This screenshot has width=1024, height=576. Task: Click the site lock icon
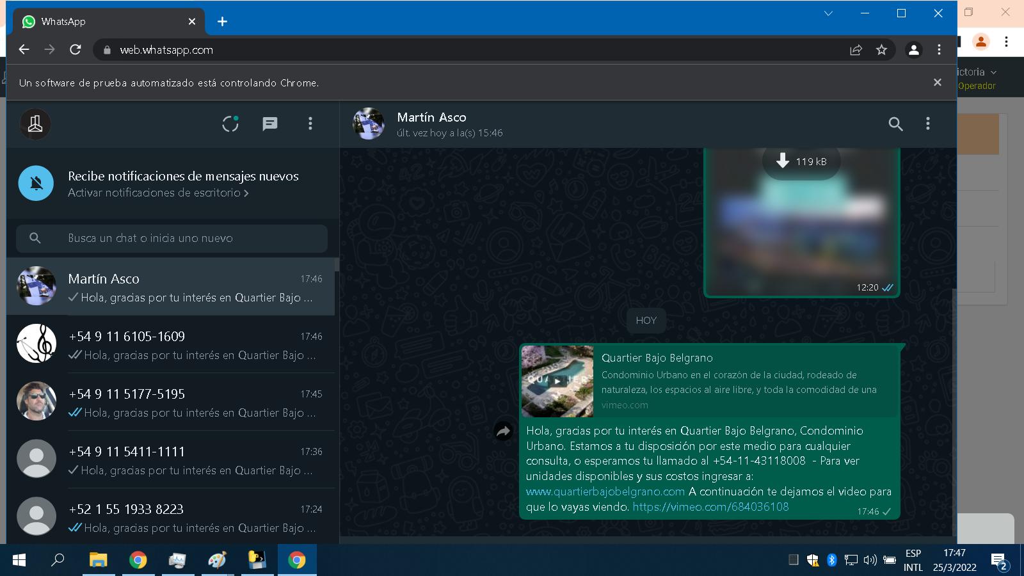[107, 50]
